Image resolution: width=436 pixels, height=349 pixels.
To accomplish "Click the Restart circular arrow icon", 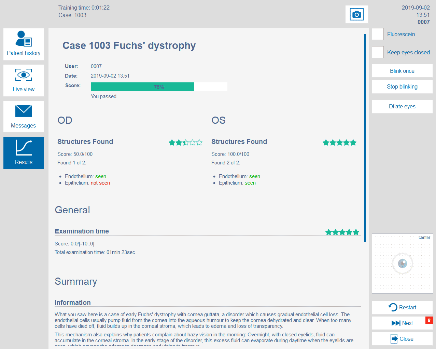I will (x=393, y=307).
